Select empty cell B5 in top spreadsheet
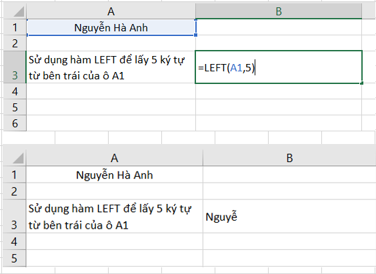Image resolution: width=376 pixels, height=274 pixels. point(279,107)
